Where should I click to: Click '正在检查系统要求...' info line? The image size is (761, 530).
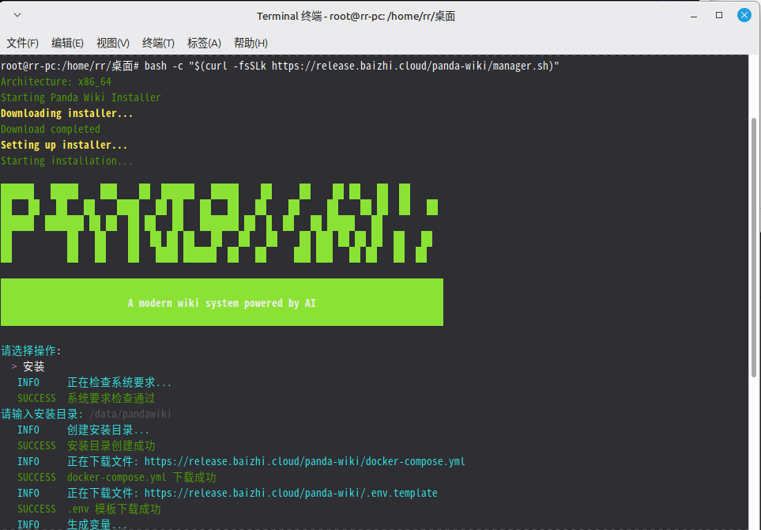pos(119,382)
